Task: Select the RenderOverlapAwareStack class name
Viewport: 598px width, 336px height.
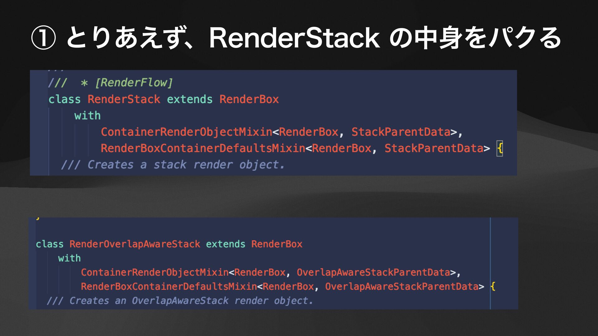Action: pos(135,244)
